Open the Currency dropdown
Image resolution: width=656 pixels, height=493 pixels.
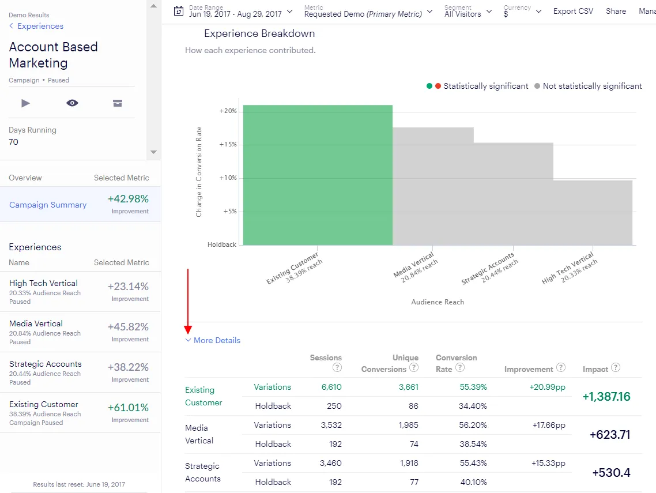click(522, 12)
